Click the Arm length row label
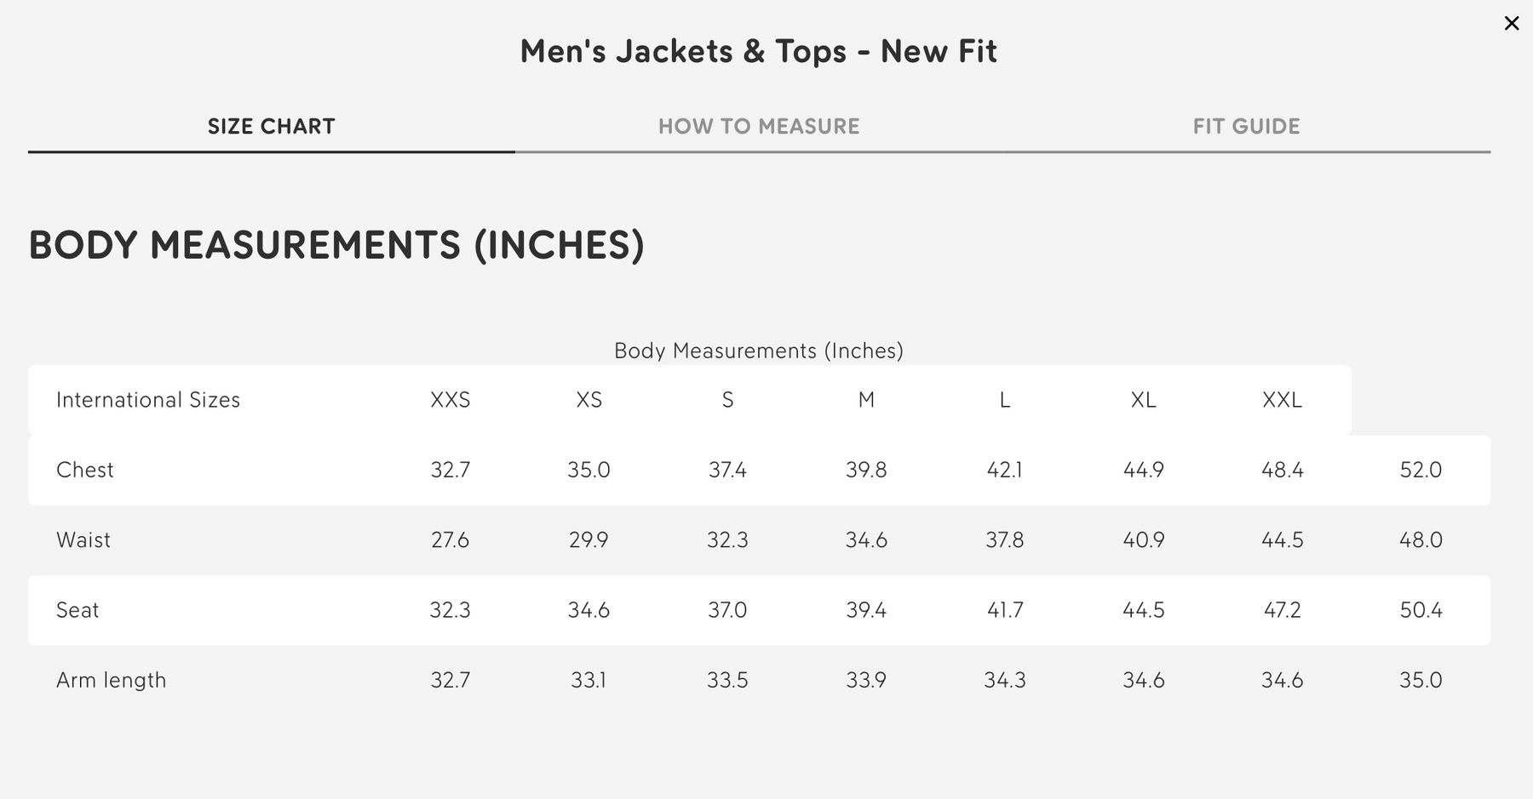The height and width of the screenshot is (799, 1533). (112, 680)
